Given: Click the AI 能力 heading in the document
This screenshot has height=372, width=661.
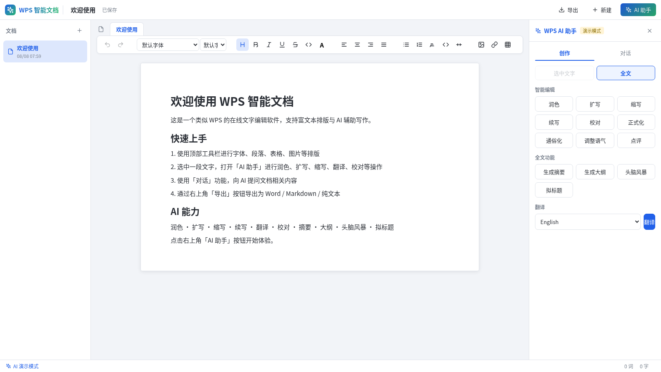Looking at the screenshot, I should pos(185,212).
